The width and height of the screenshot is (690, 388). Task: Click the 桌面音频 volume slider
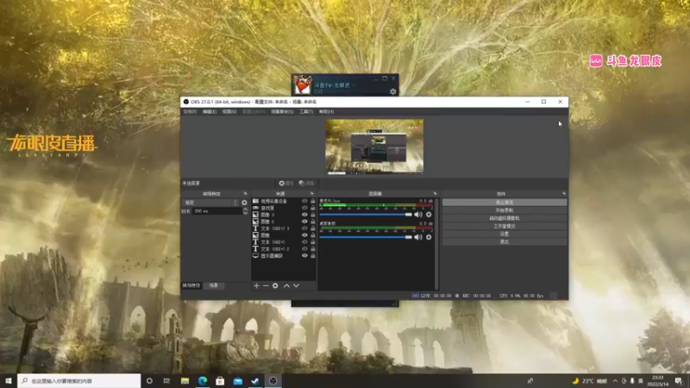366,237
